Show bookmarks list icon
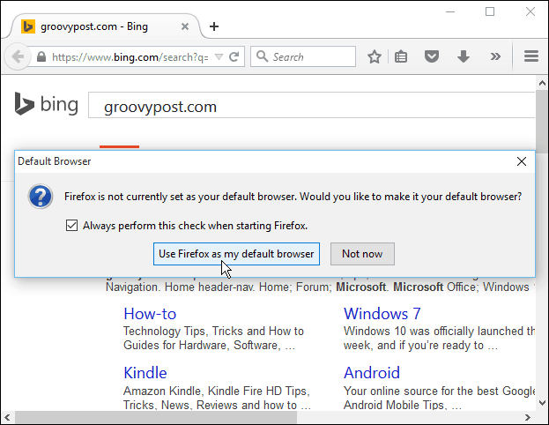Image resolution: width=549 pixels, height=425 pixels. point(401,56)
